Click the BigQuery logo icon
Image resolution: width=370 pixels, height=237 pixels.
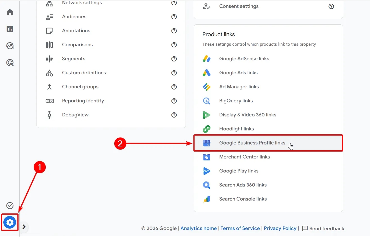coord(207,101)
